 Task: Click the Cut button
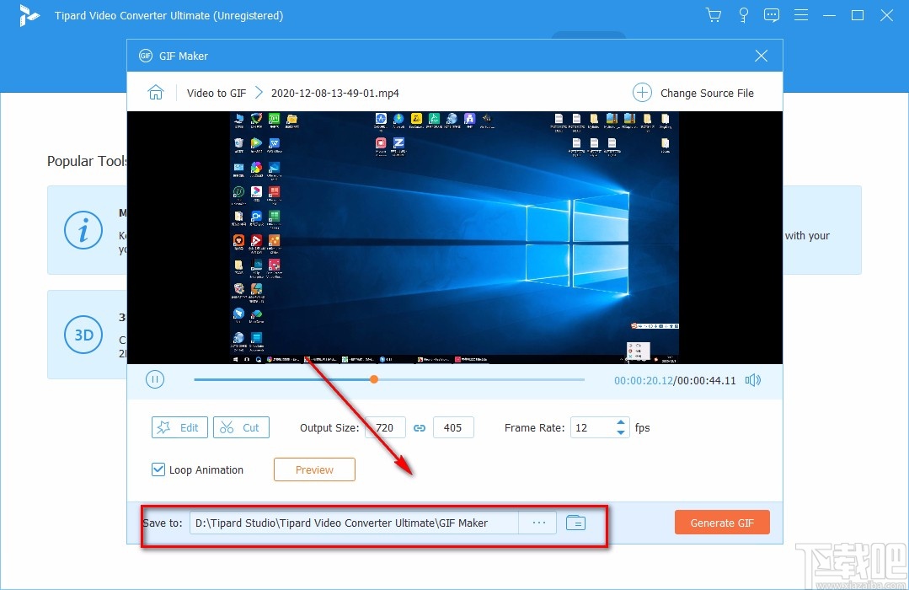pyautogui.click(x=241, y=427)
